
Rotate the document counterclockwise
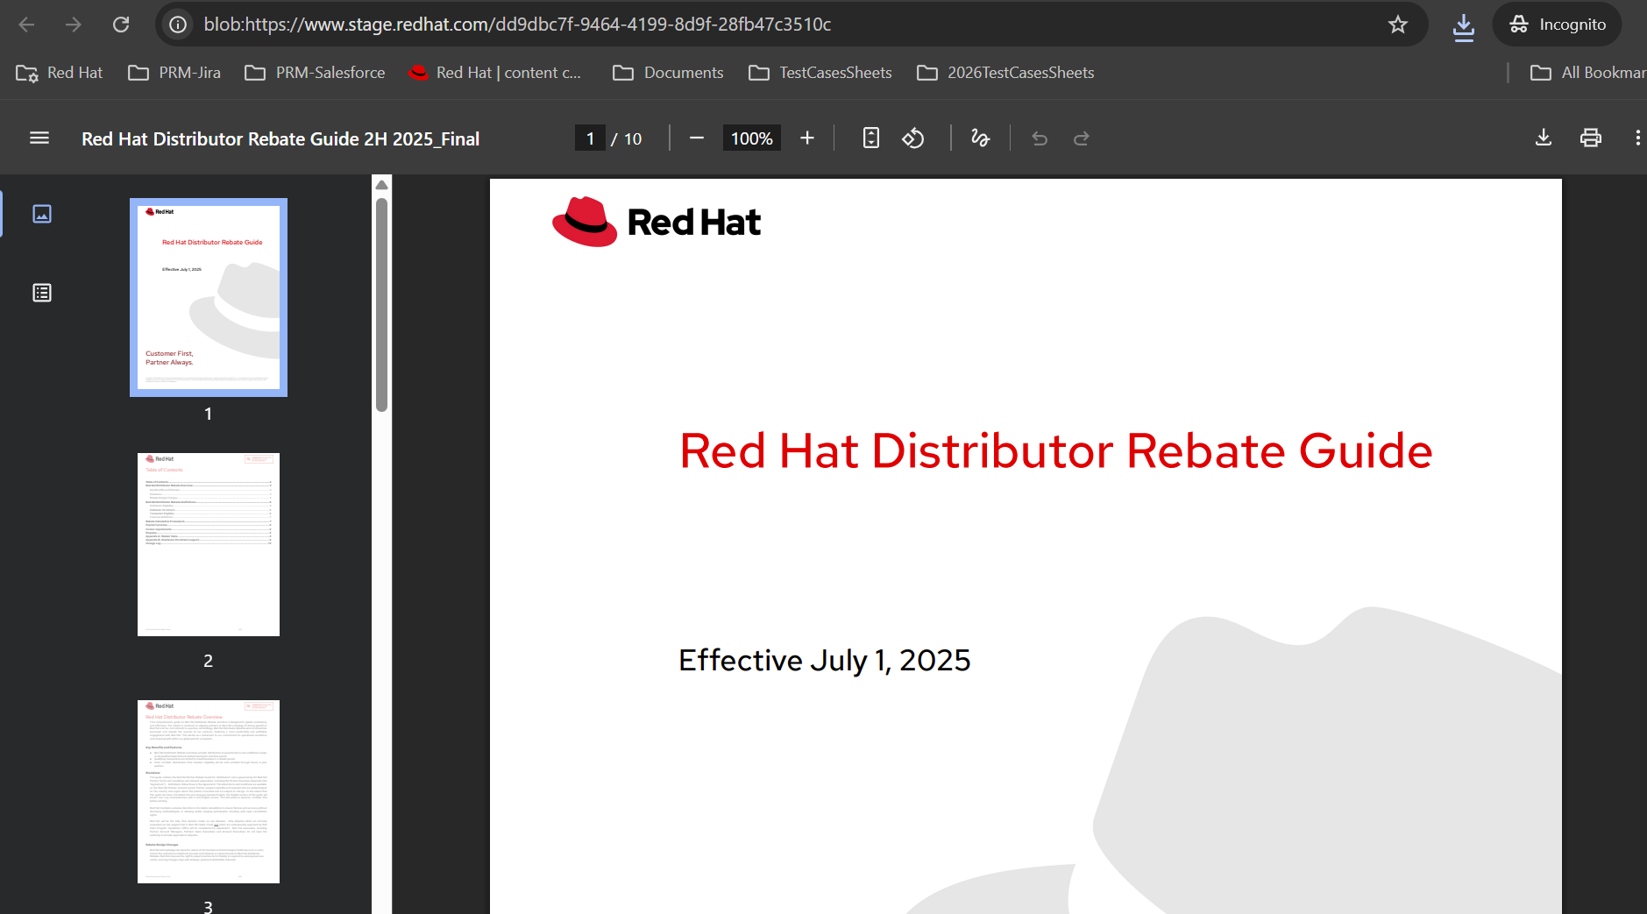(x=913, y=138)
